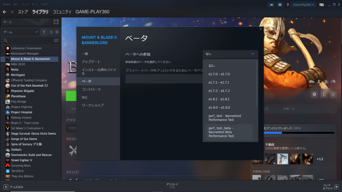The height and width of the screenshot is (192, 342).
Task: Click the ready-to-play filter icon
Action: pos(57,32)
